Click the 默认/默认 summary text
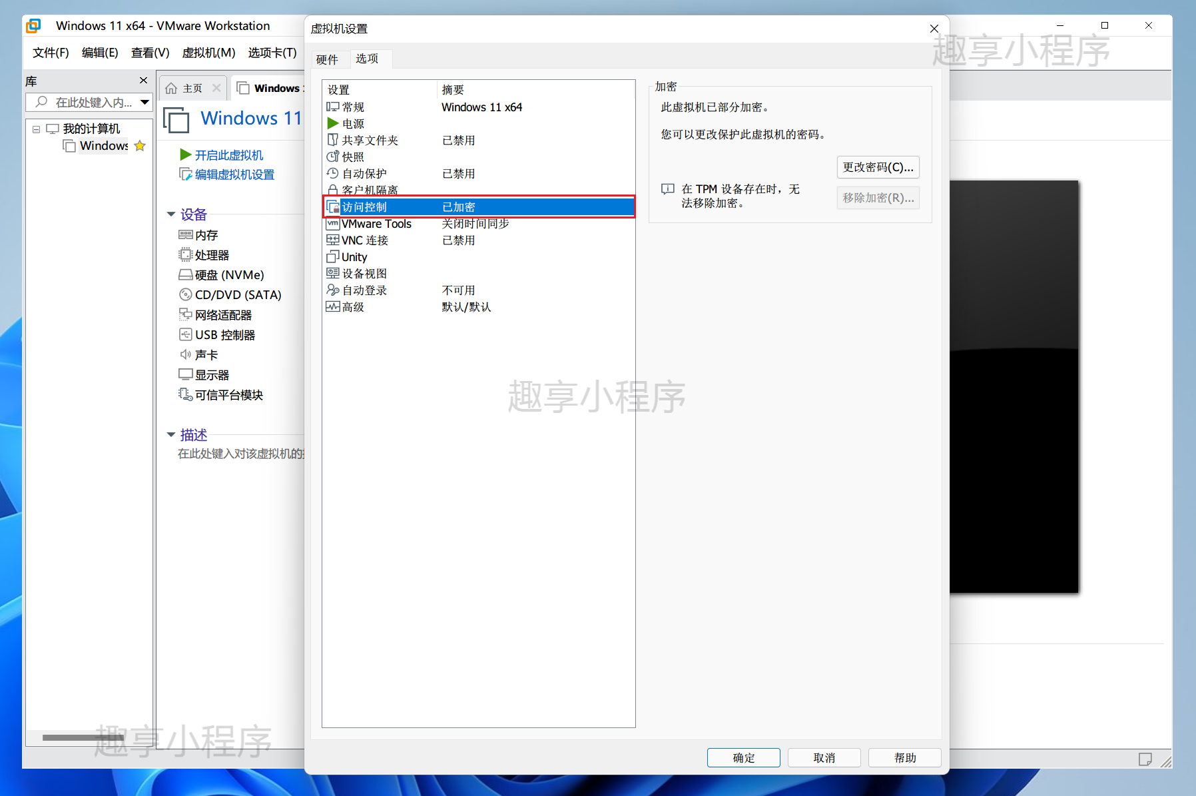This screenshot has width=1196, height=796. (466, 307)
